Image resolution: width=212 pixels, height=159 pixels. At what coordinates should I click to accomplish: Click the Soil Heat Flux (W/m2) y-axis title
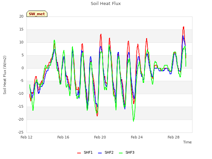coord(5,75)
